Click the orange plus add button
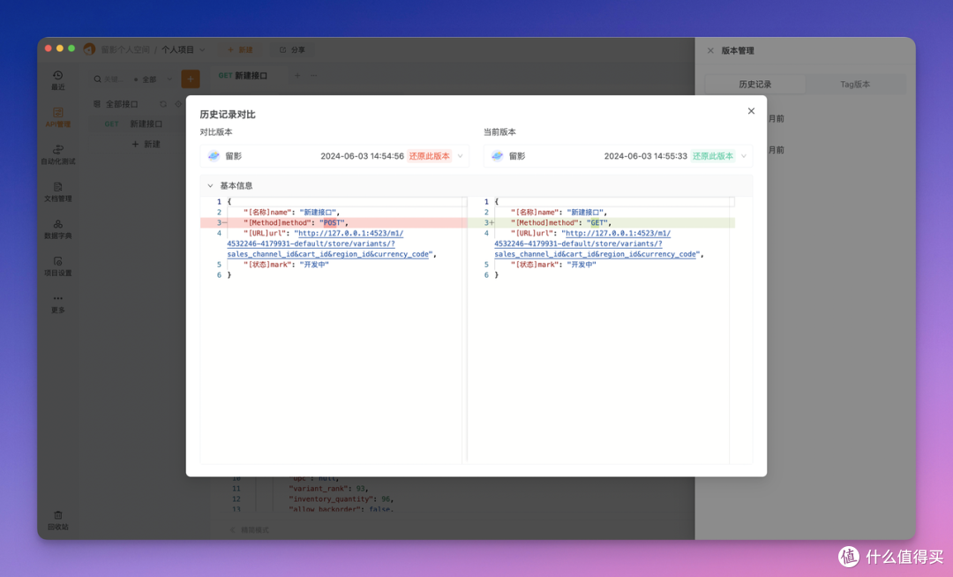 191,79
